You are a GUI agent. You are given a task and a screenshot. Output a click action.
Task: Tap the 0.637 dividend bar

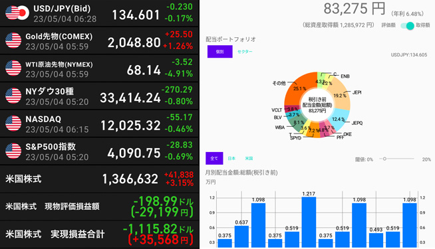[x=241, y=236]
